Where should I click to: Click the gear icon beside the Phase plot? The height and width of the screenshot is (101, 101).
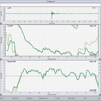click(x=100, y=59)
